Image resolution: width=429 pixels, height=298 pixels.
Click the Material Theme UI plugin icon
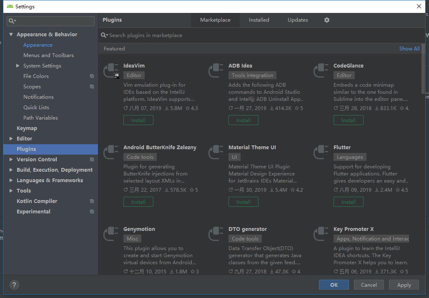[x=216, y=152]
